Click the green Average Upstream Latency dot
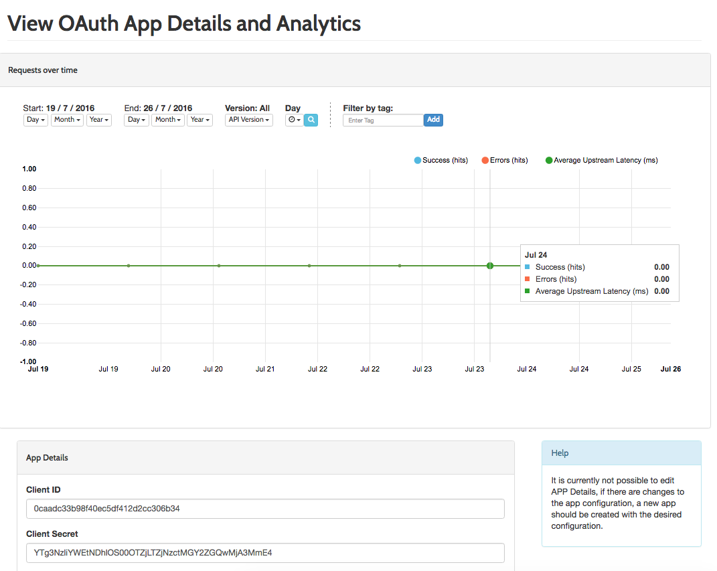This screenshot has width=717, height=571. (550, 160)
